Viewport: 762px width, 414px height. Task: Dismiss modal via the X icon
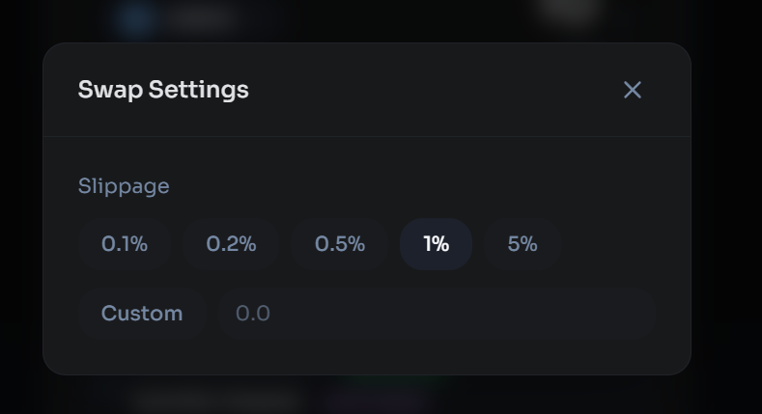point(633,90)
